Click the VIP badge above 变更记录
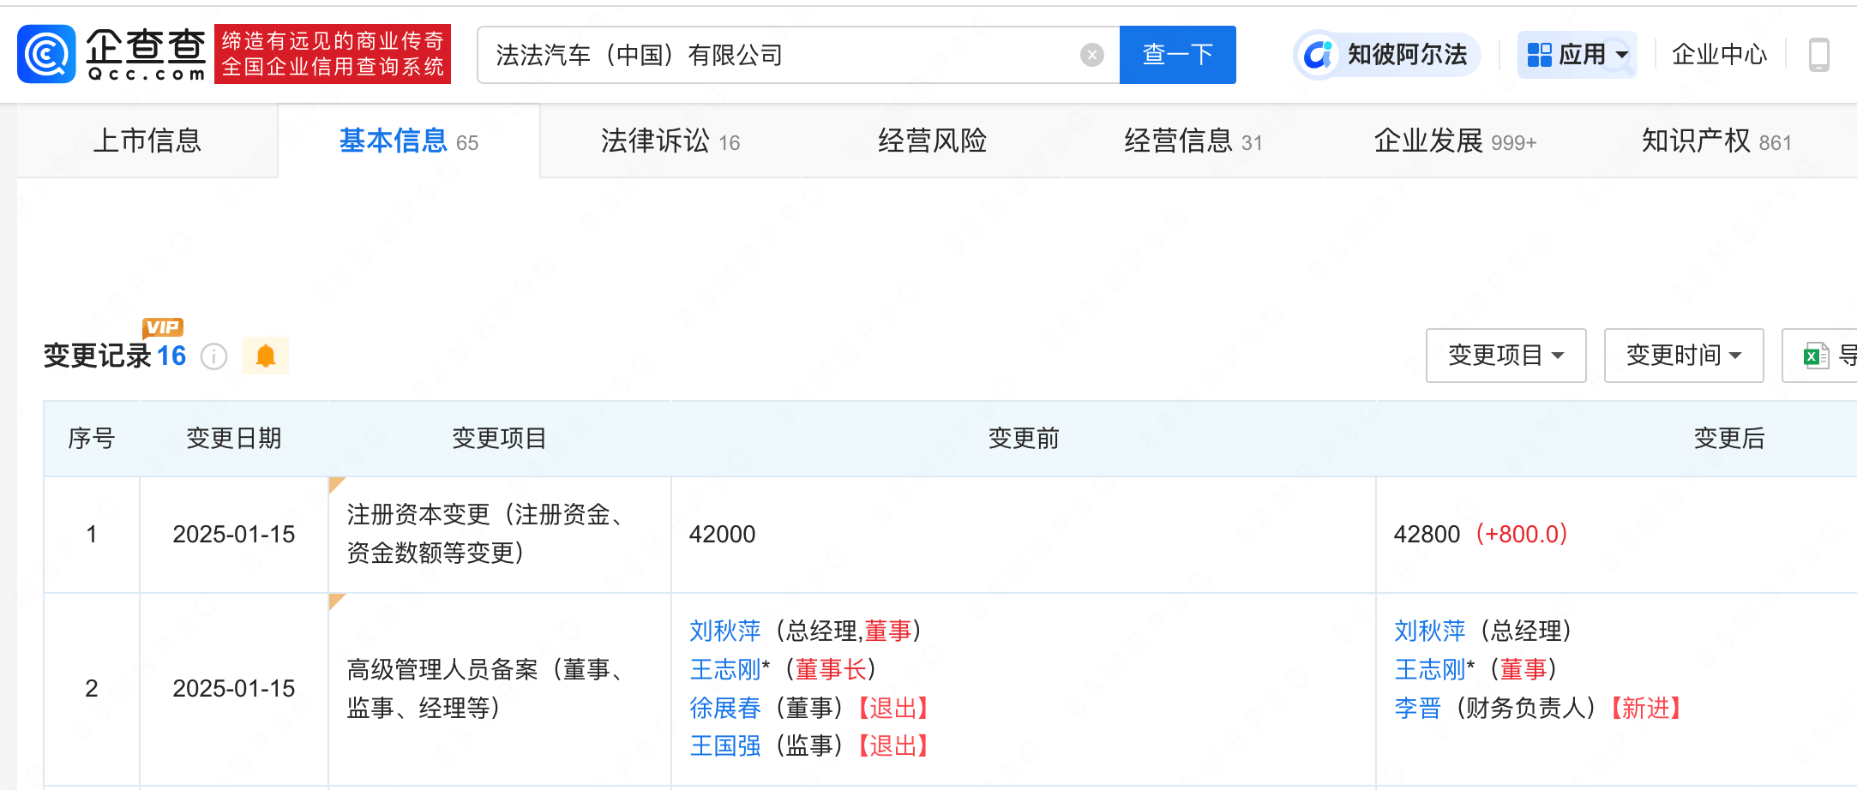 (x=163, y=327)
